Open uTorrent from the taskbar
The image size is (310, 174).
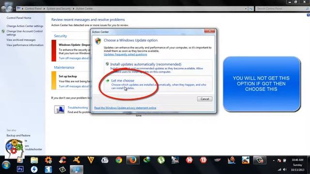[161, 160]
